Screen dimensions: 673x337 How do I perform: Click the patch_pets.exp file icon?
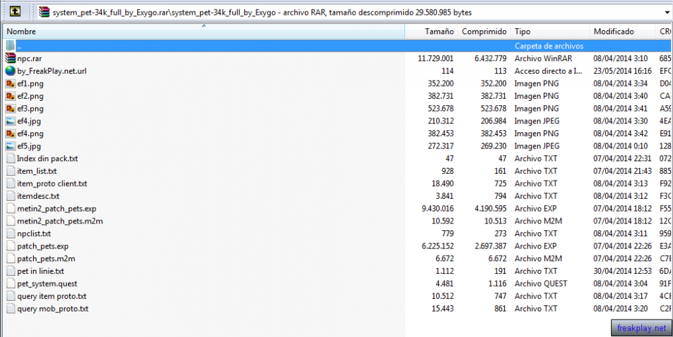11,246
